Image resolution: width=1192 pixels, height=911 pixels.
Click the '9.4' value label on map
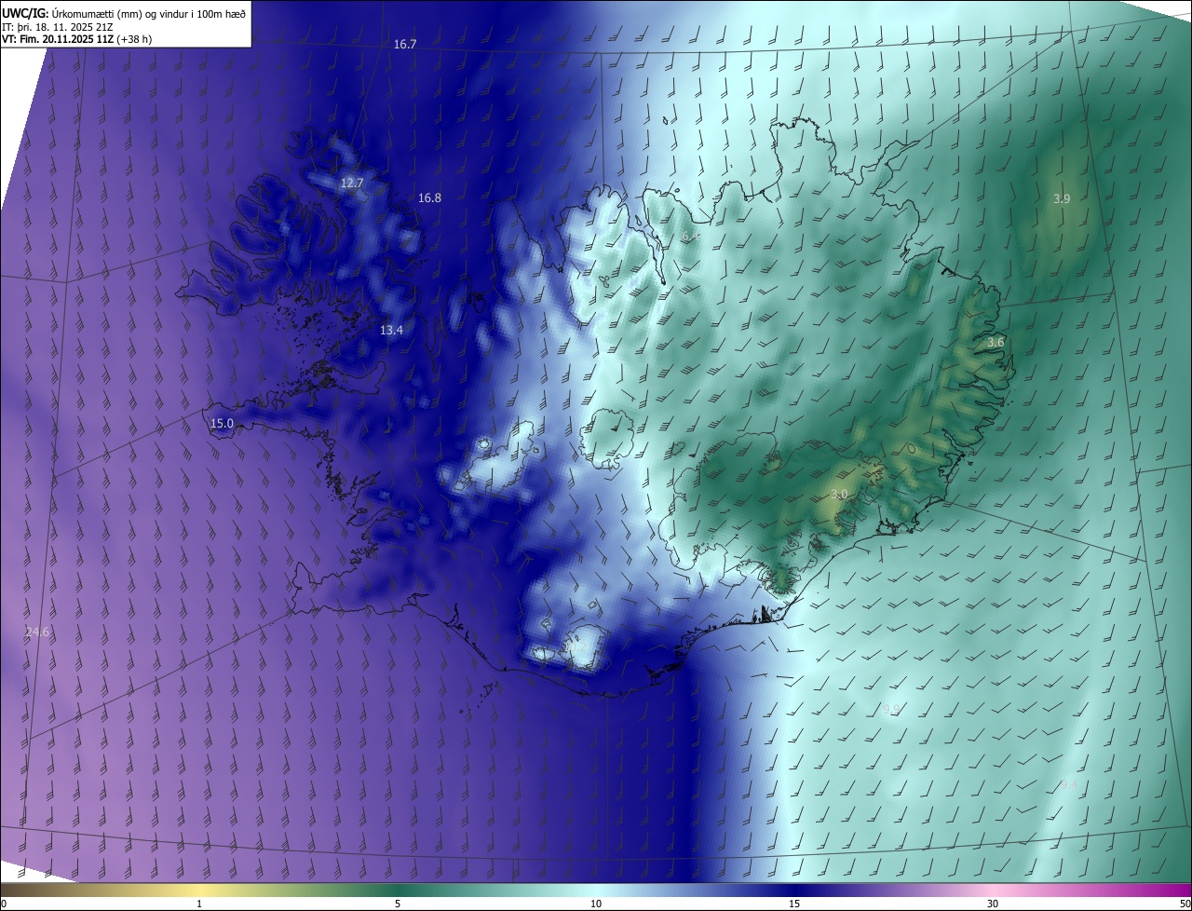(1070, 784)
